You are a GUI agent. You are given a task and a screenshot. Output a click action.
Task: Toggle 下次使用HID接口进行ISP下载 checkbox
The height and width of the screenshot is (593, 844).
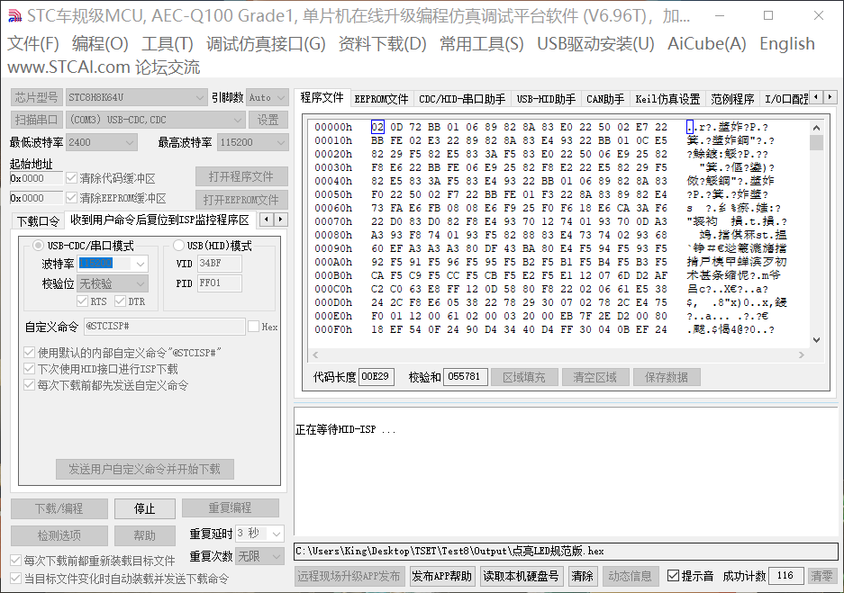(x=29, y=369)
